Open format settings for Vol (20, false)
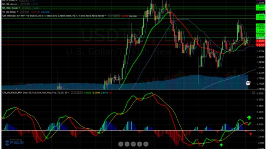This screenshot has width=266, height=149. click(x=24, y=12)
